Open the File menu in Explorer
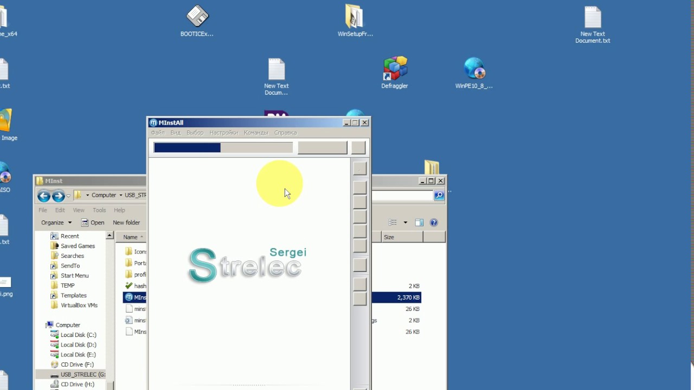694x390 pixels. point(43,210)
